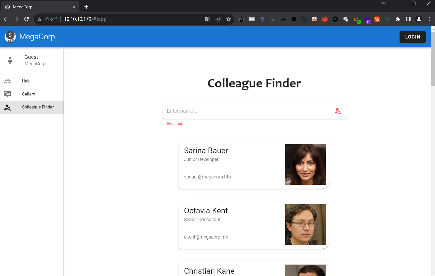The height and width of the screenshot is (276, 435).
Task: Click the orange percent extension icon
Action: [x=377, y=19]
